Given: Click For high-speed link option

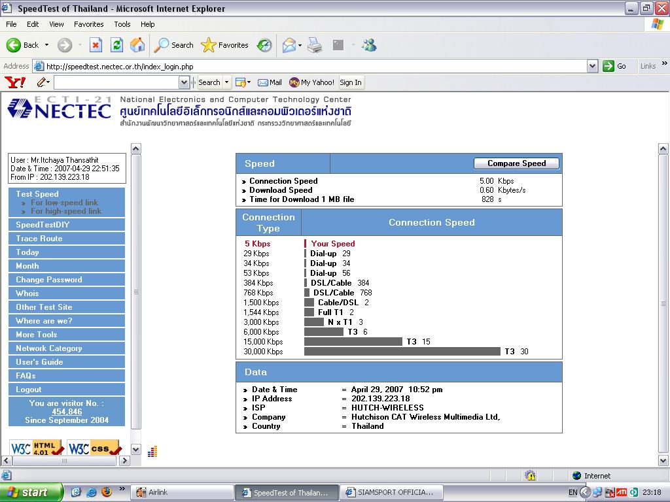Looking at the screenshot, I should click(x=66, y=211).
